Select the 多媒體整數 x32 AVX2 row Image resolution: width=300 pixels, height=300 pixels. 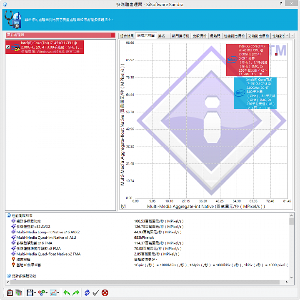coord(31,227)
